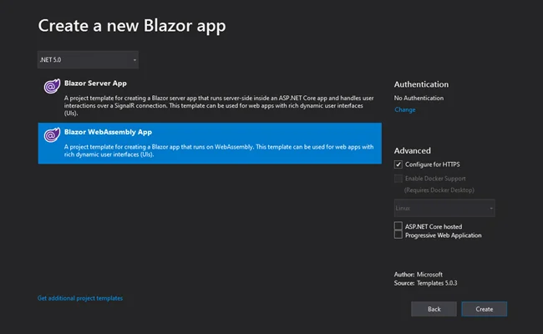Click the Create a new Blazor app title
Viewport: 543px width, 334px height.
pyautogui.click(x=132, y=26)
